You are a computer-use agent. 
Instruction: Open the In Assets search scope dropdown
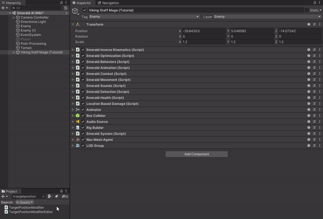click(x=24, y=202)
